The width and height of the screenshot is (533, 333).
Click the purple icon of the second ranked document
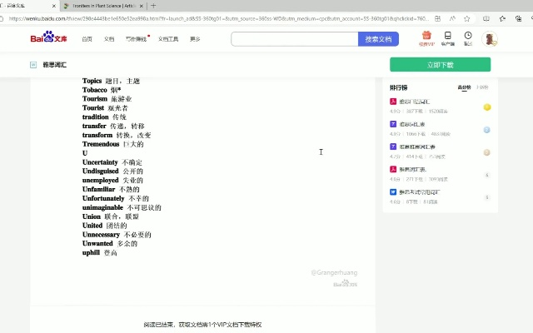[x=393, y=124]
